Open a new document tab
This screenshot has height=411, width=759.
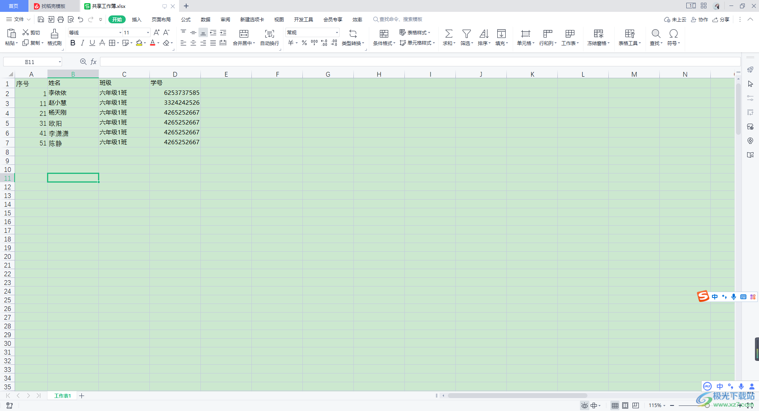186,6
